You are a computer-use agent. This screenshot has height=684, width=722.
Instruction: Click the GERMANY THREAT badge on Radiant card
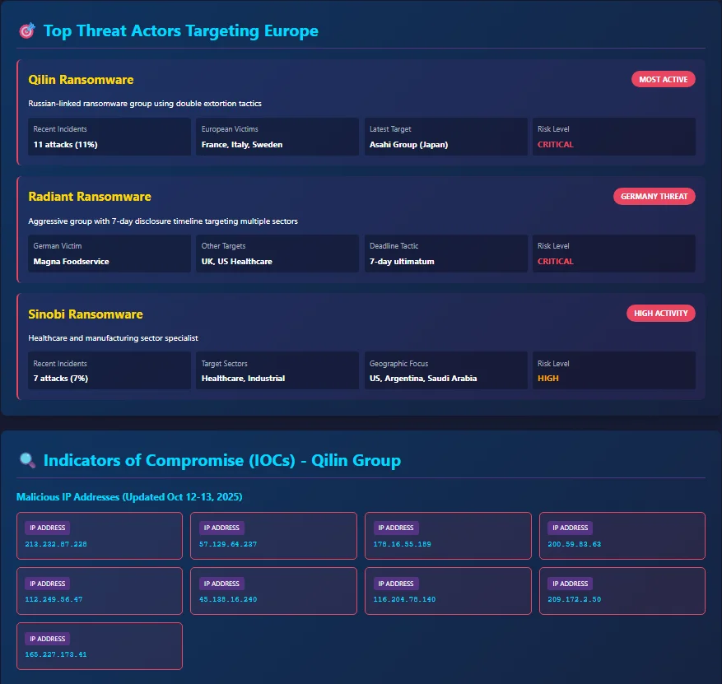654,196
